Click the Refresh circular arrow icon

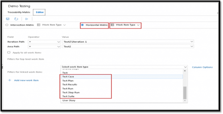[16, 19]
